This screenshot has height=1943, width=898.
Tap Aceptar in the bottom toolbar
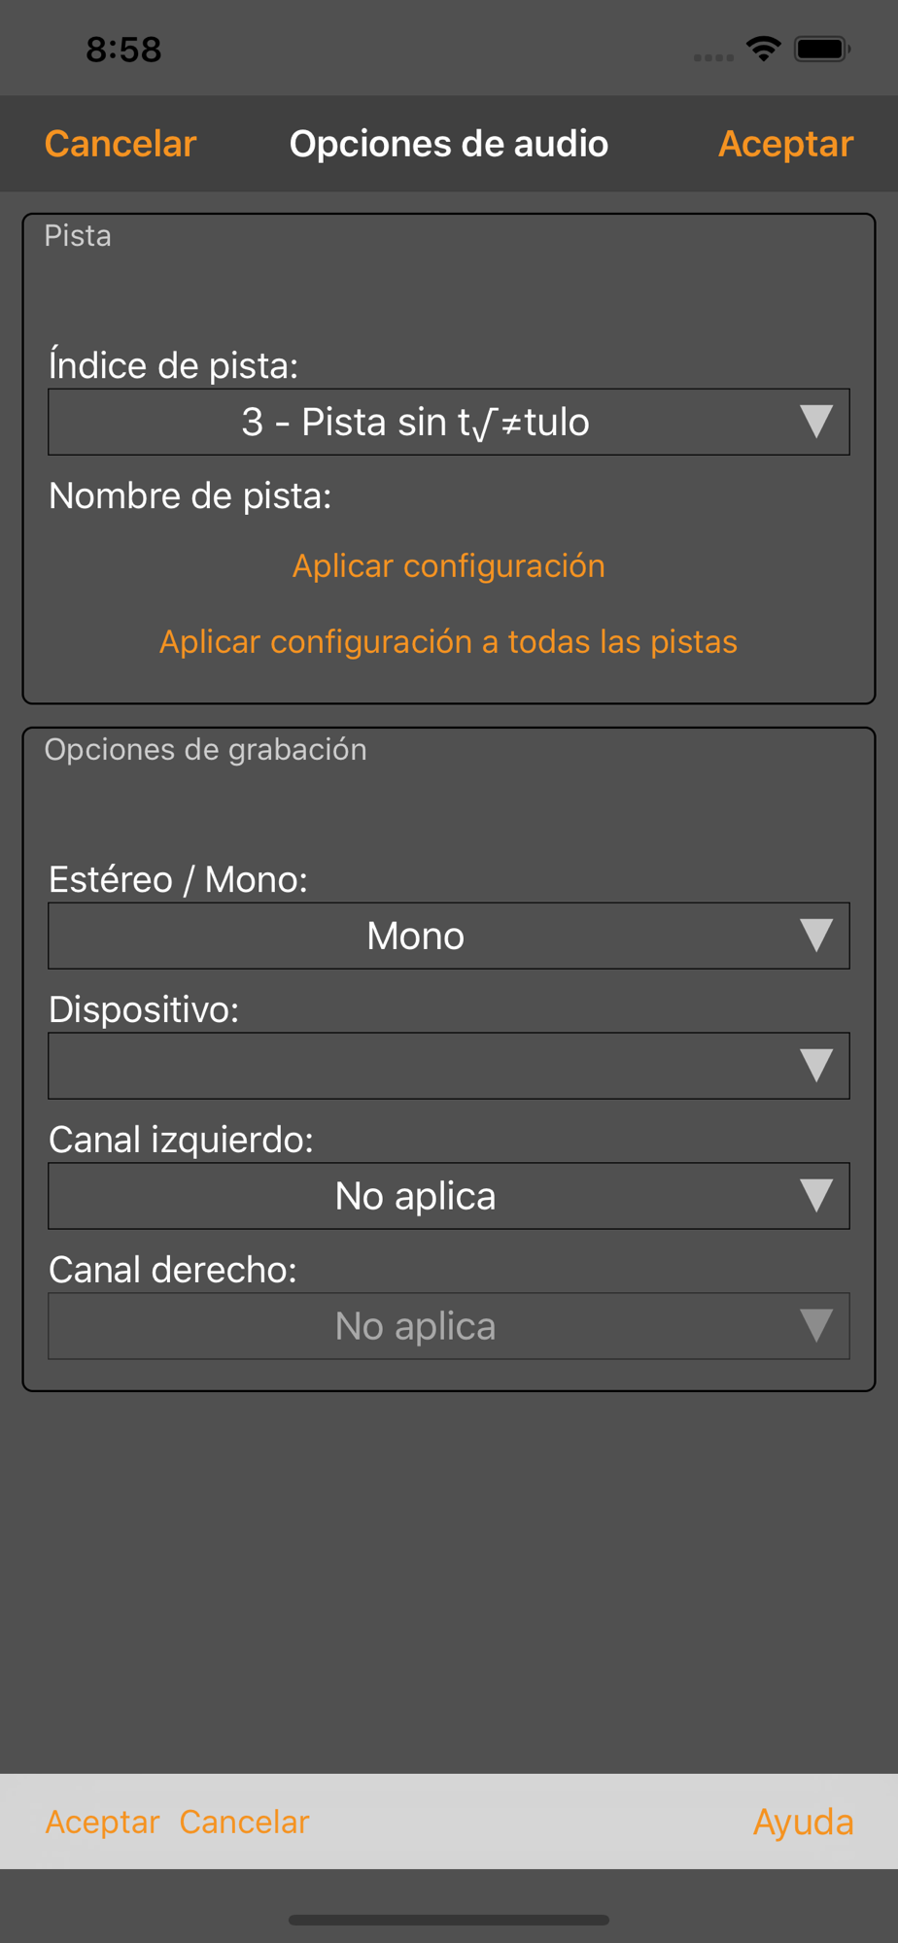[102, 1822]
